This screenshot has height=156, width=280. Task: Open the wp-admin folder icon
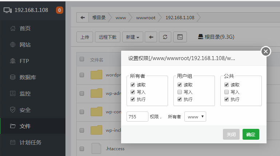tap(96, 93)
